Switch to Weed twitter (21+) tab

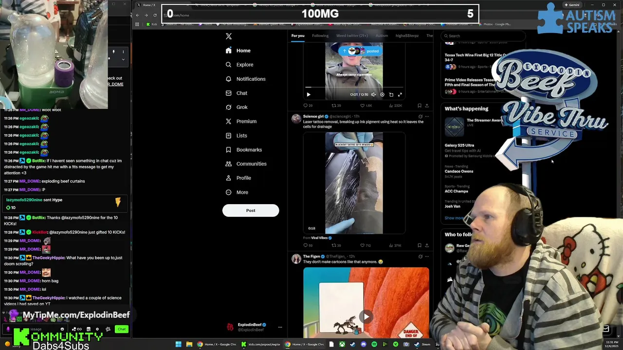pyautogui.click(x=352, y=35)
